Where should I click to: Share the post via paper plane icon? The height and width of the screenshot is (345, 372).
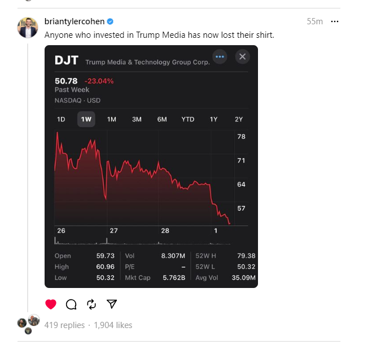click(112, 304)
